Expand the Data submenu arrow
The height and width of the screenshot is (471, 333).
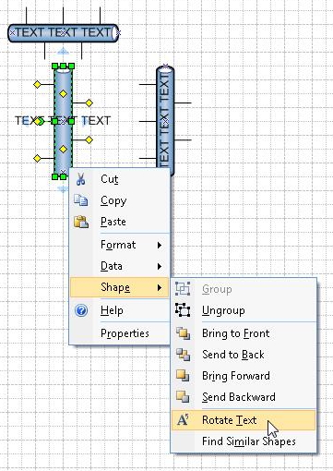pyautogui.click(x=160, y=266)
